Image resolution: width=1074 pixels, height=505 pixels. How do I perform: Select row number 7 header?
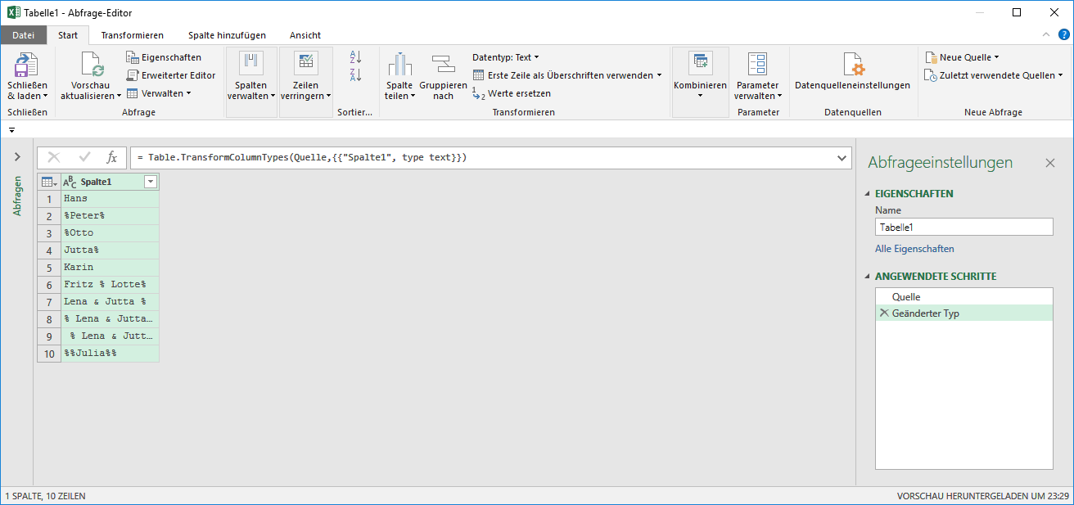tap(49, 302)
